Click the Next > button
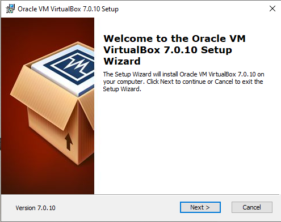Viewport: 281px width, 222px height. coord(200,207)
